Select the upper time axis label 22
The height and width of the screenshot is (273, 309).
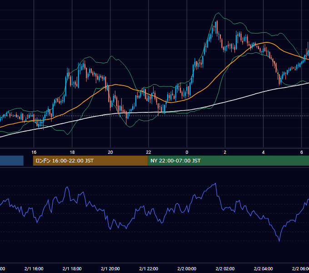coord(149,152)
